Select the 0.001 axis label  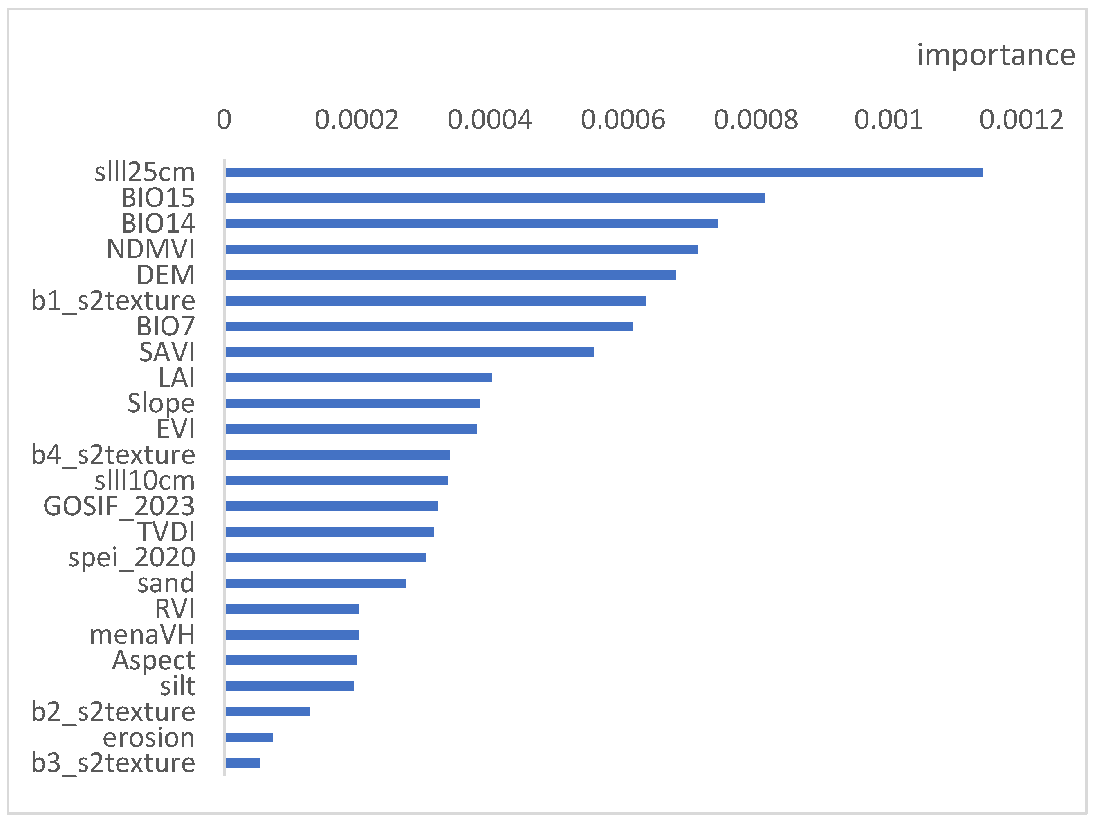click(x=888, y=120)
